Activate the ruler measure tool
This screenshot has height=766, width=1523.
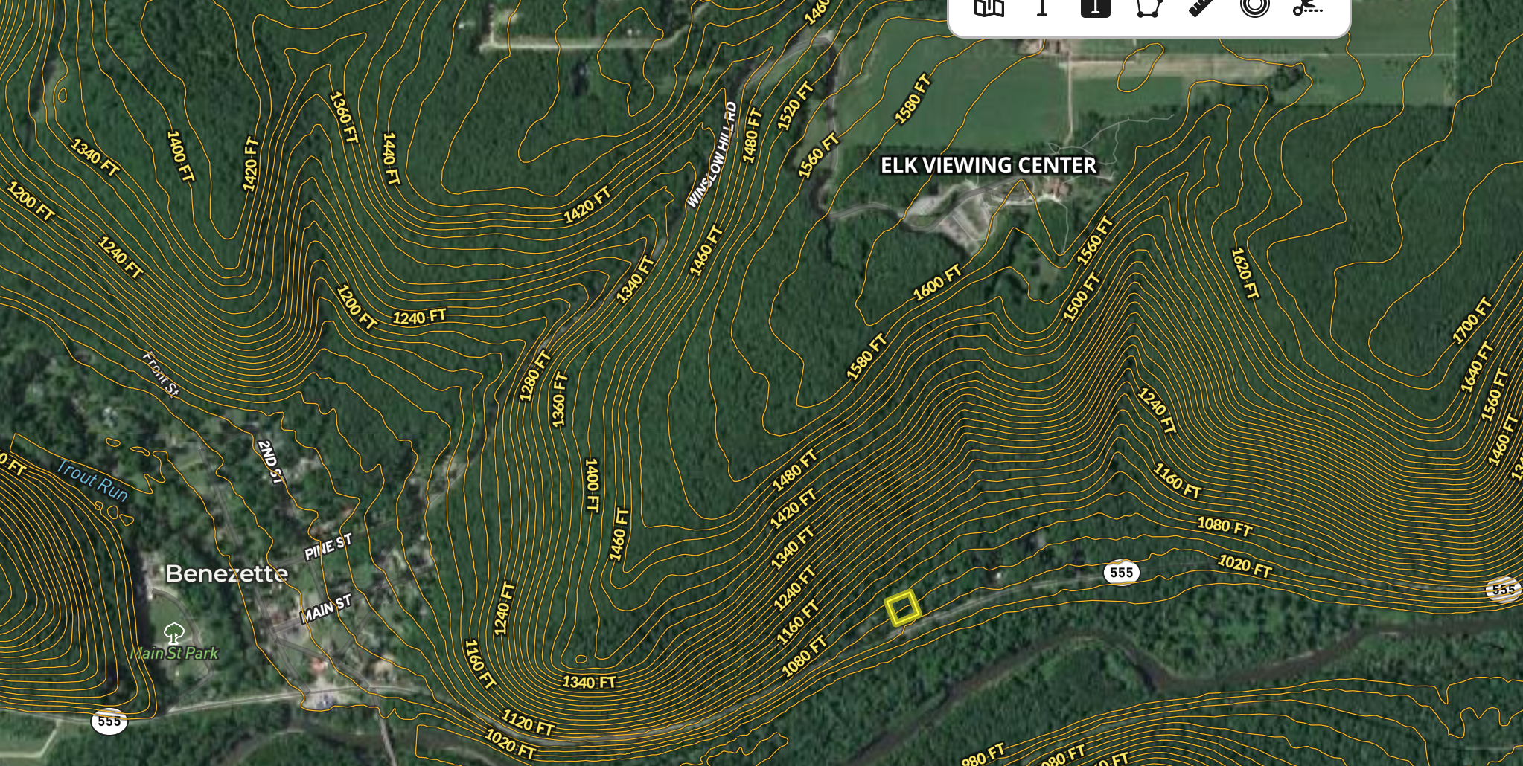tap(1201, 7)
